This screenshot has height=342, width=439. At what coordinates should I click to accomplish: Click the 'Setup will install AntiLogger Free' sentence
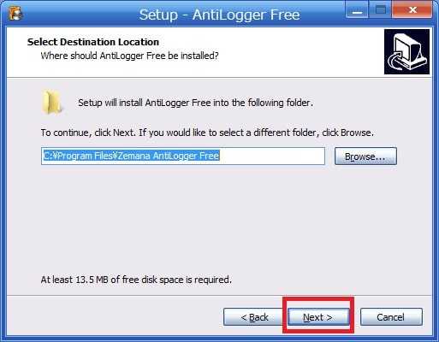[x=195, y=103]
